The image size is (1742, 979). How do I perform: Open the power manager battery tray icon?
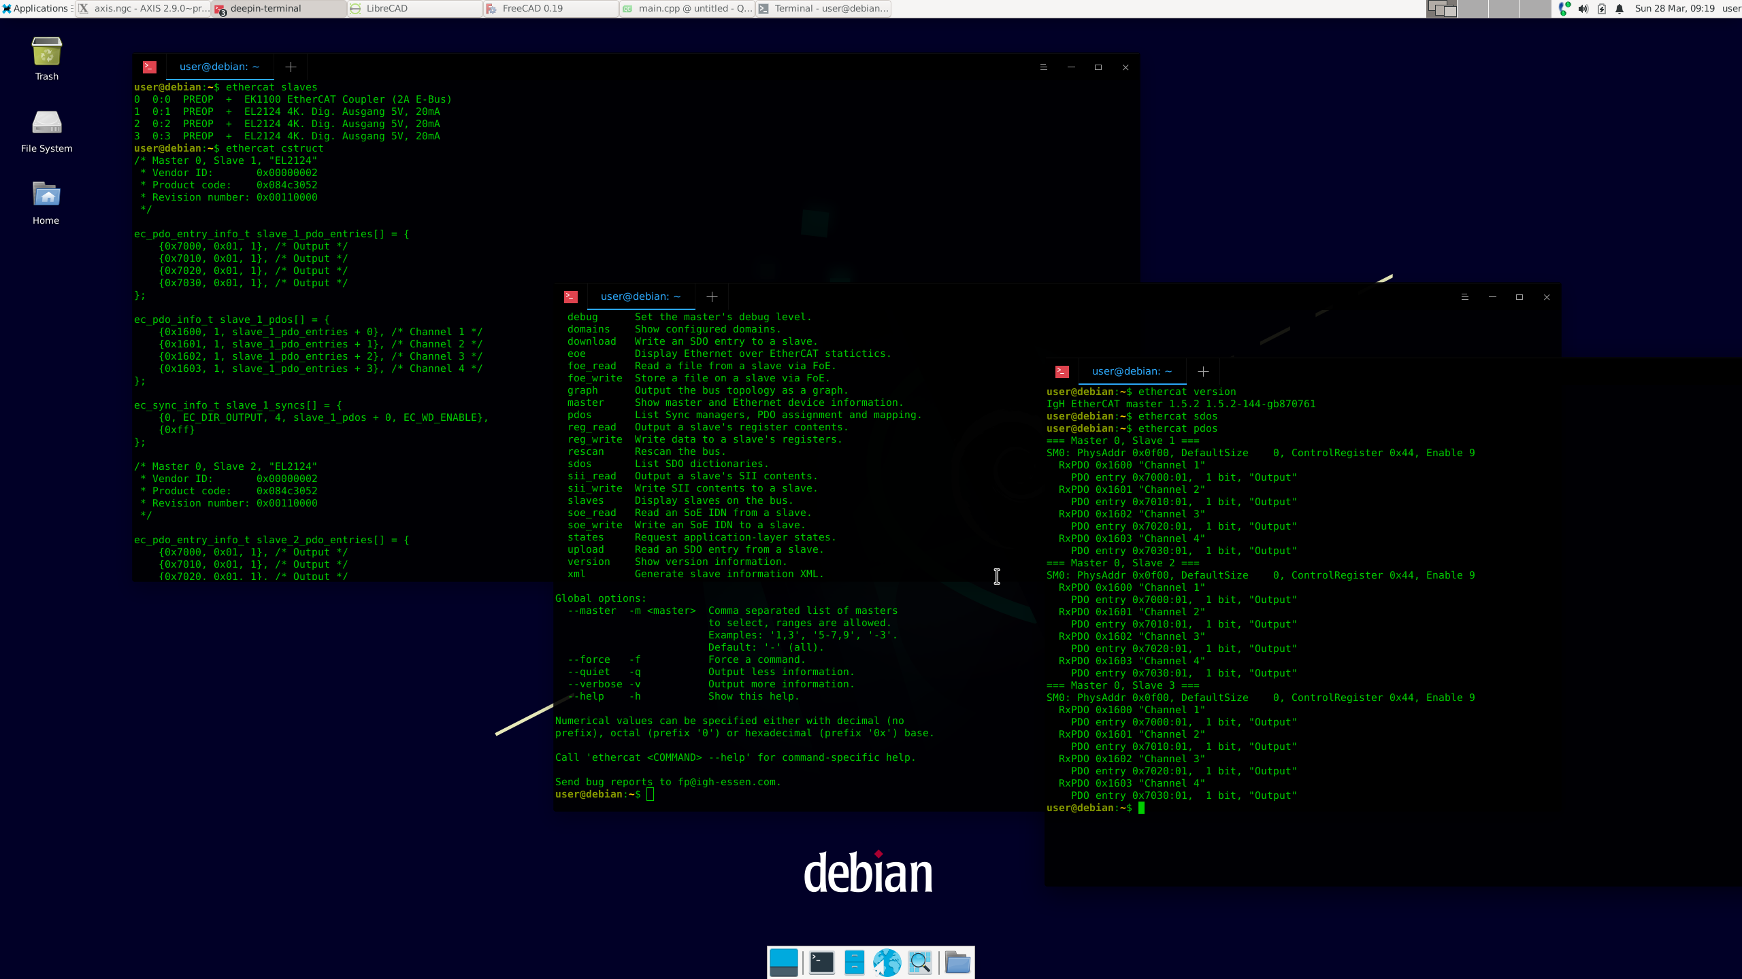click(1602, 9)
